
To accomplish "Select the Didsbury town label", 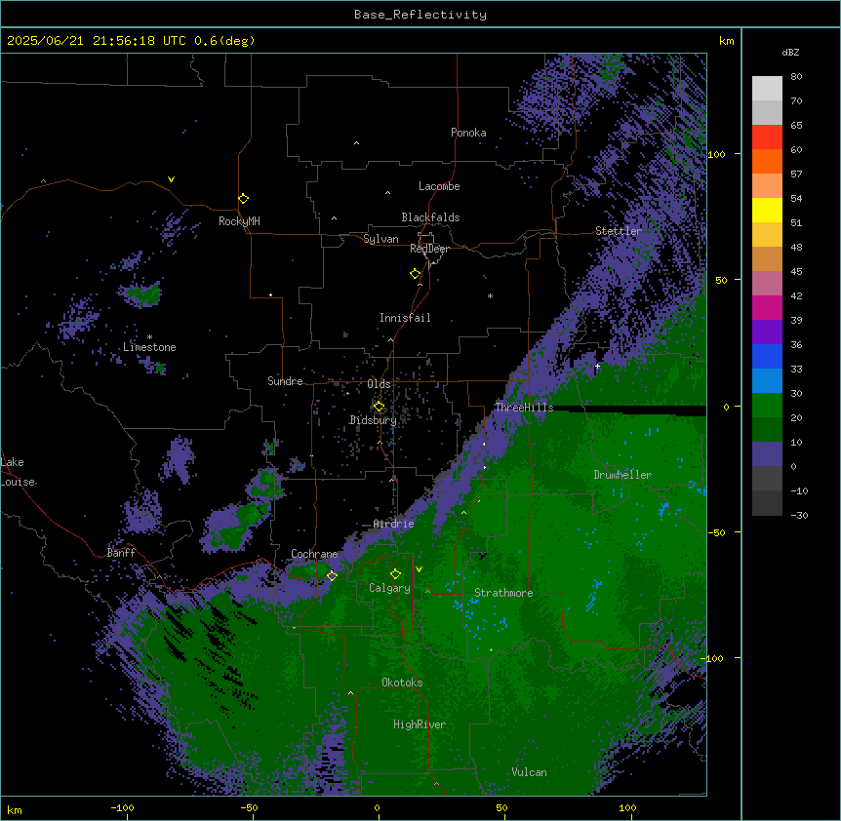I will [x=374, y=420].
